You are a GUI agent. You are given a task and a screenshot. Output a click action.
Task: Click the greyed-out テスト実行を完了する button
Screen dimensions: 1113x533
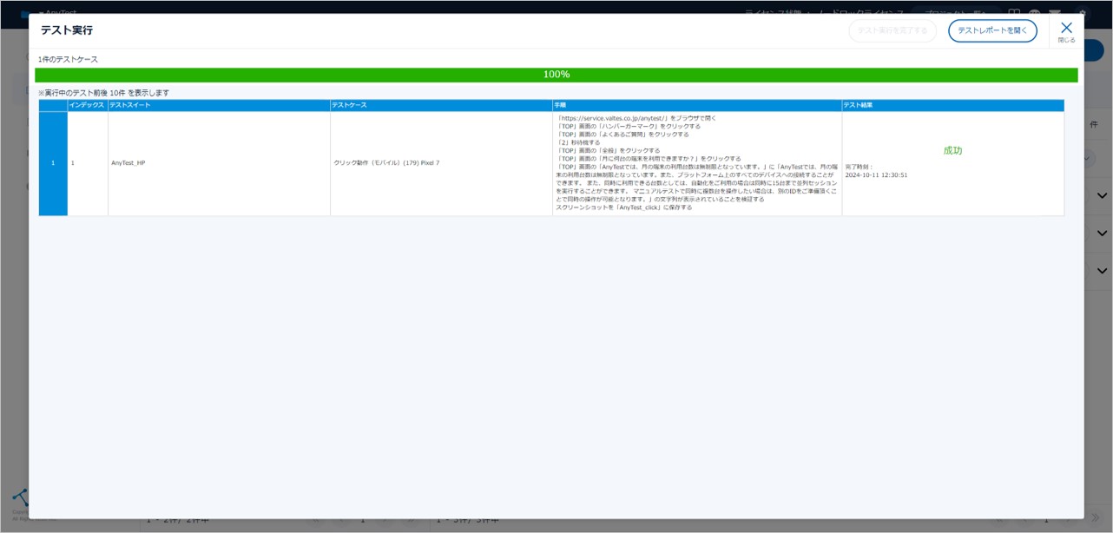coord(892,30)
